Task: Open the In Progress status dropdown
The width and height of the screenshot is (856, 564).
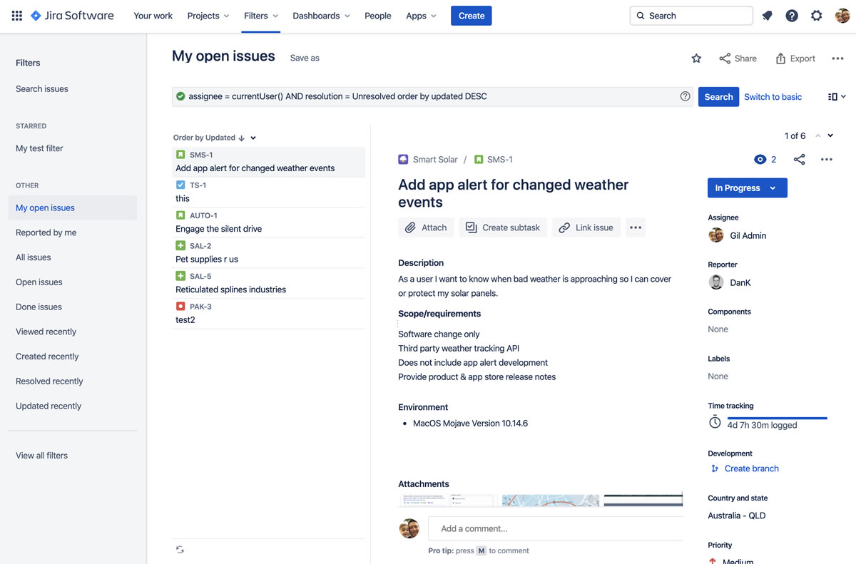Action: 747,188
